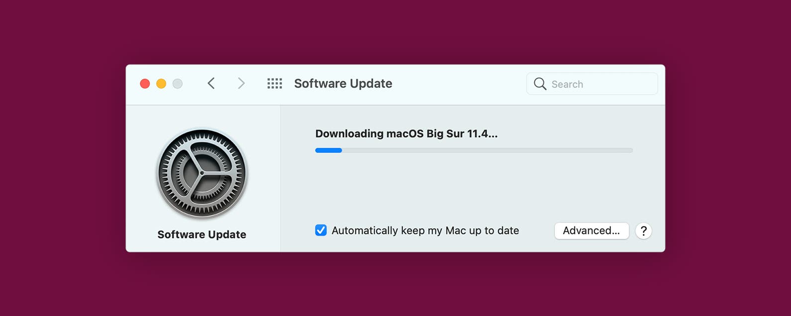
Task: Show all preferences using the grid icon
Action: point(275,83)
